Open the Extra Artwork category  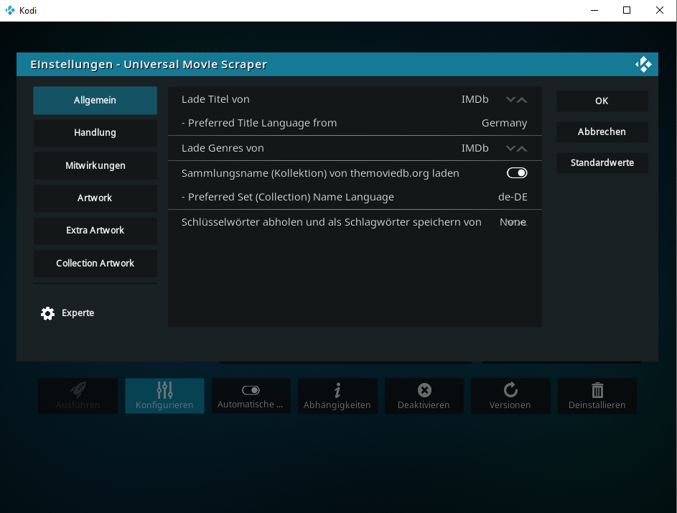pyautogui.click(x=95, y=231)
